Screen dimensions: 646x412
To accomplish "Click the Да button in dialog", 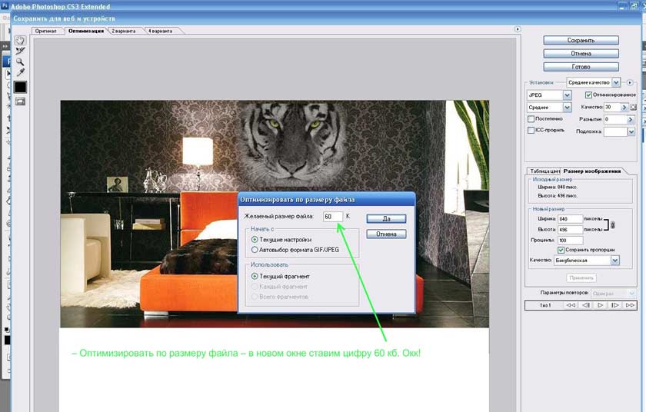I will pyautogui.click(x=386, y=218).
